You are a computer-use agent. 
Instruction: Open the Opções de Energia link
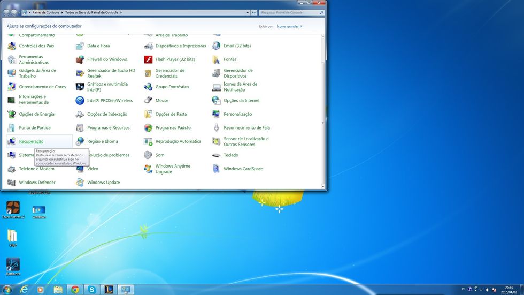(x=36, y=114)
